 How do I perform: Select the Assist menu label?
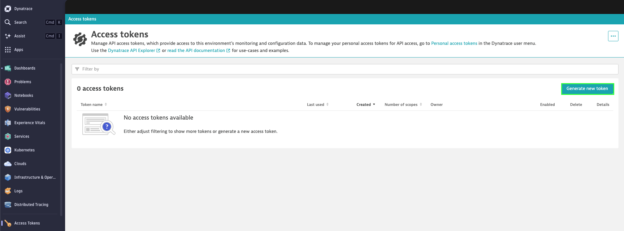coord(20,36)
